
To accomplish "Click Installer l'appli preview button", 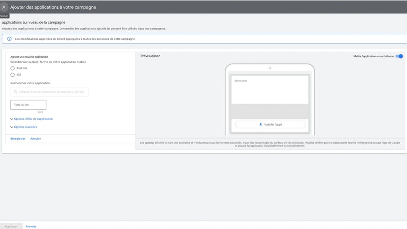I will (x=270, y=124).
